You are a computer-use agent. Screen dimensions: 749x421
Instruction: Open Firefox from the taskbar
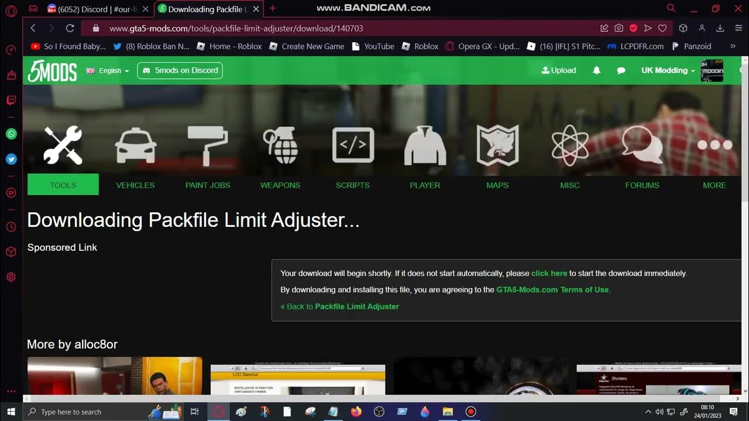pos(356,412)
